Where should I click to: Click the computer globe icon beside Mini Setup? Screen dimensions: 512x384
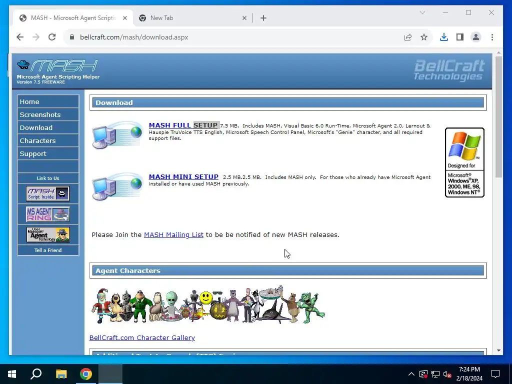point(117,186)
